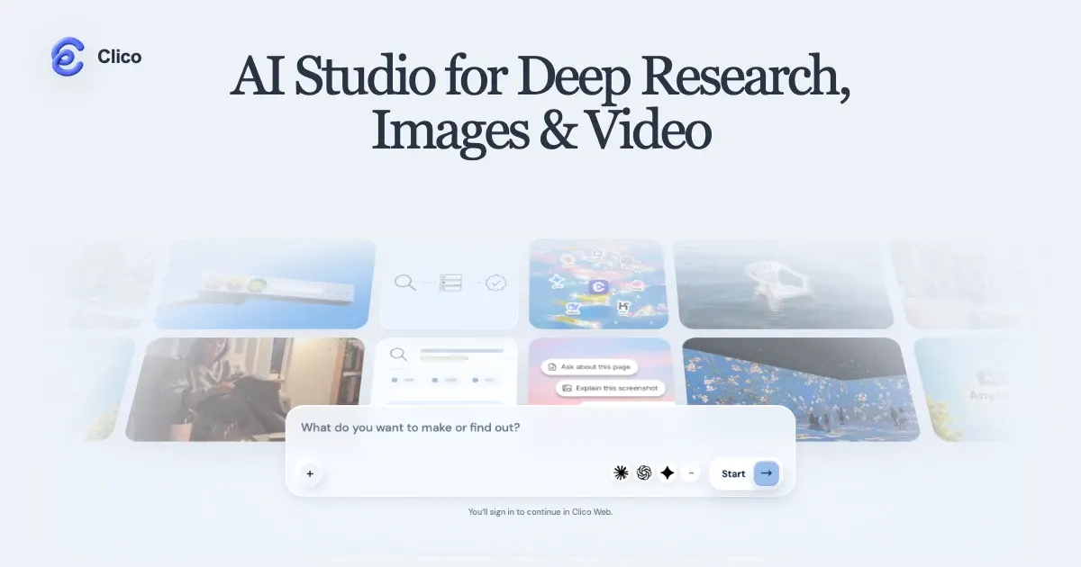This screenshot has height=567, width=1081.
Task: Click the Start button
Action: point(745,473)
